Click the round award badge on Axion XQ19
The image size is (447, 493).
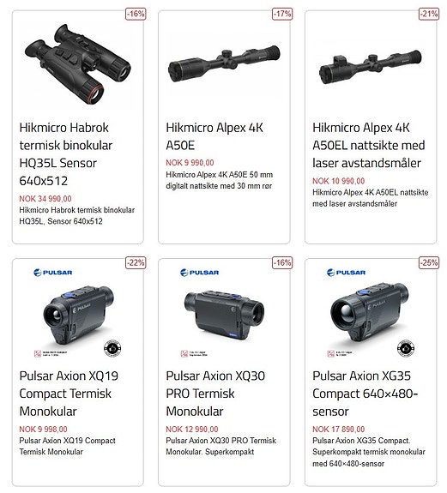pos(112,348)
